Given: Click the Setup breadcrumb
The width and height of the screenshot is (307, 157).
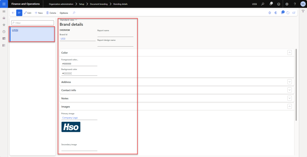Looking at the screenshot, I should pyautogui.click(x=82, y=4).
